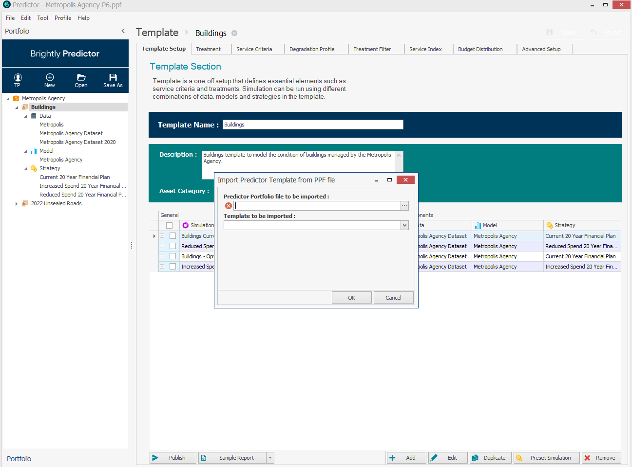Click the Open folder icon

point(81,78)
